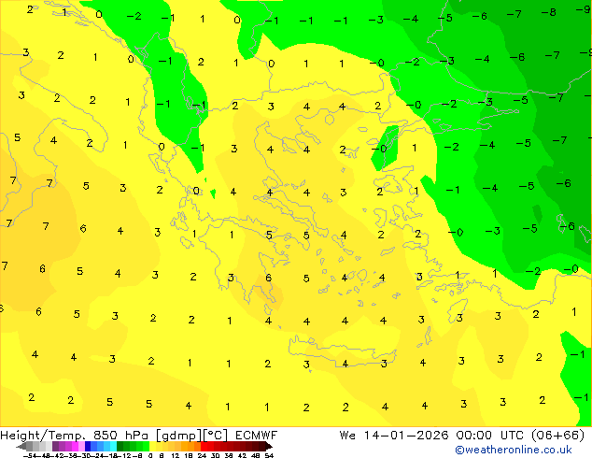This screenshot has height=458, width=592.
Task: Click the gray left arrow end of the legend
Action: (21, 446)
